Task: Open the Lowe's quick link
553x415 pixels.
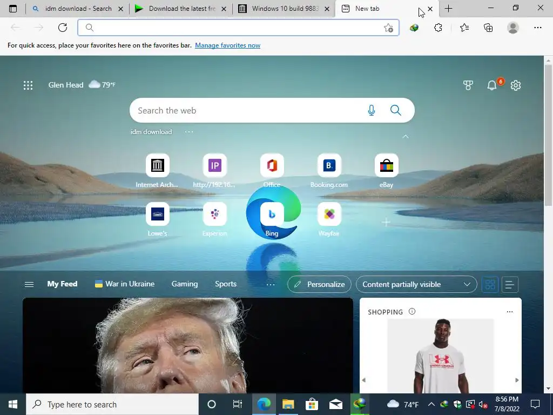Action: point(157,220)
